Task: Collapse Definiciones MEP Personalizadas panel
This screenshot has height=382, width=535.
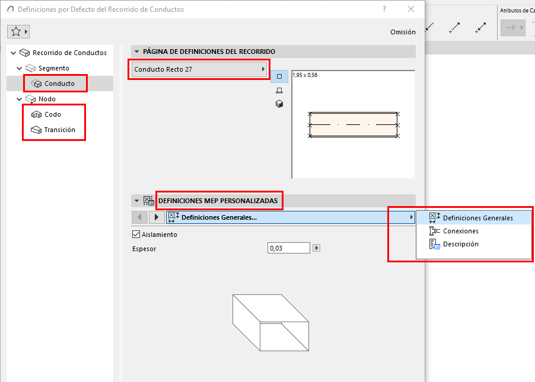Action: (x=137, y=201)
